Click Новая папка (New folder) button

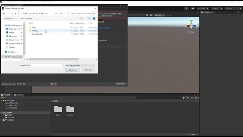point(27,19)
